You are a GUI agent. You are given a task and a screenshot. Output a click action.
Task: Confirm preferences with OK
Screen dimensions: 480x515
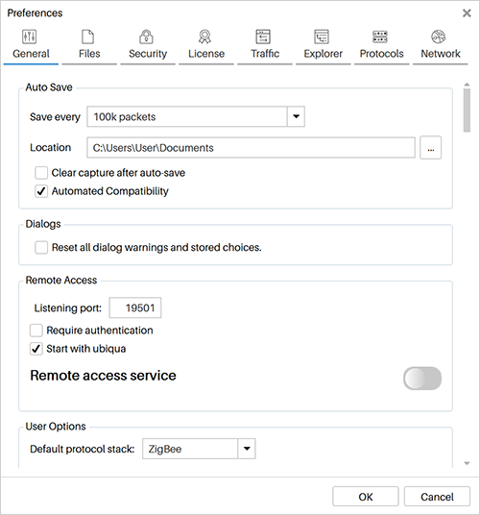click(366, 497)
